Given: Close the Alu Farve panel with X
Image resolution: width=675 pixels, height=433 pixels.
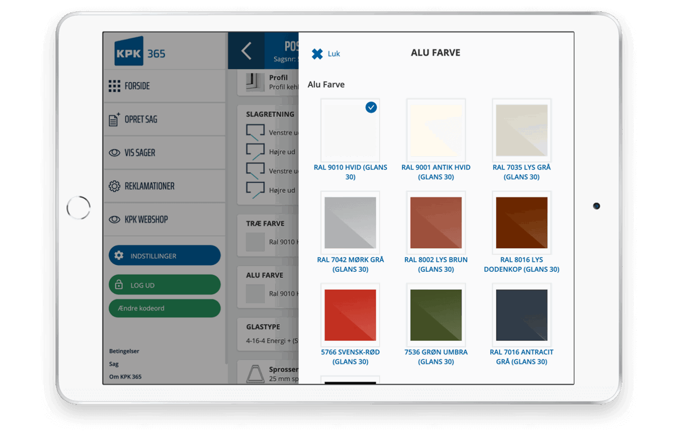Looking at the screenshot, I should point(318,54).
